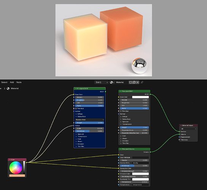This screenshot has width=207, height=190.
Task: Unlink the material with the X icon
Action: coord(138,82)
